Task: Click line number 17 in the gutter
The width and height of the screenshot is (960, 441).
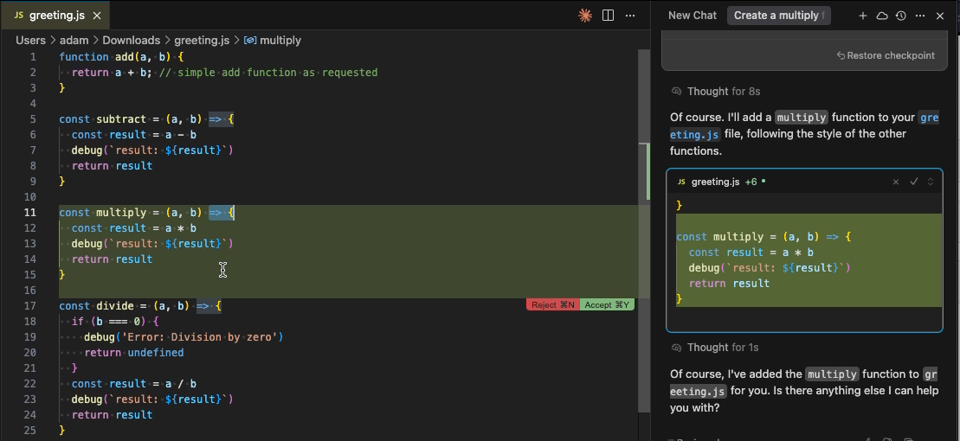Action: coord(30,306)
